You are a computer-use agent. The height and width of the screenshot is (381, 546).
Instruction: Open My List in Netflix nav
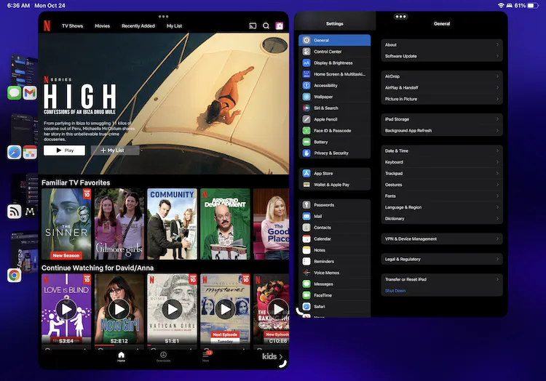[x=174, y=25]
